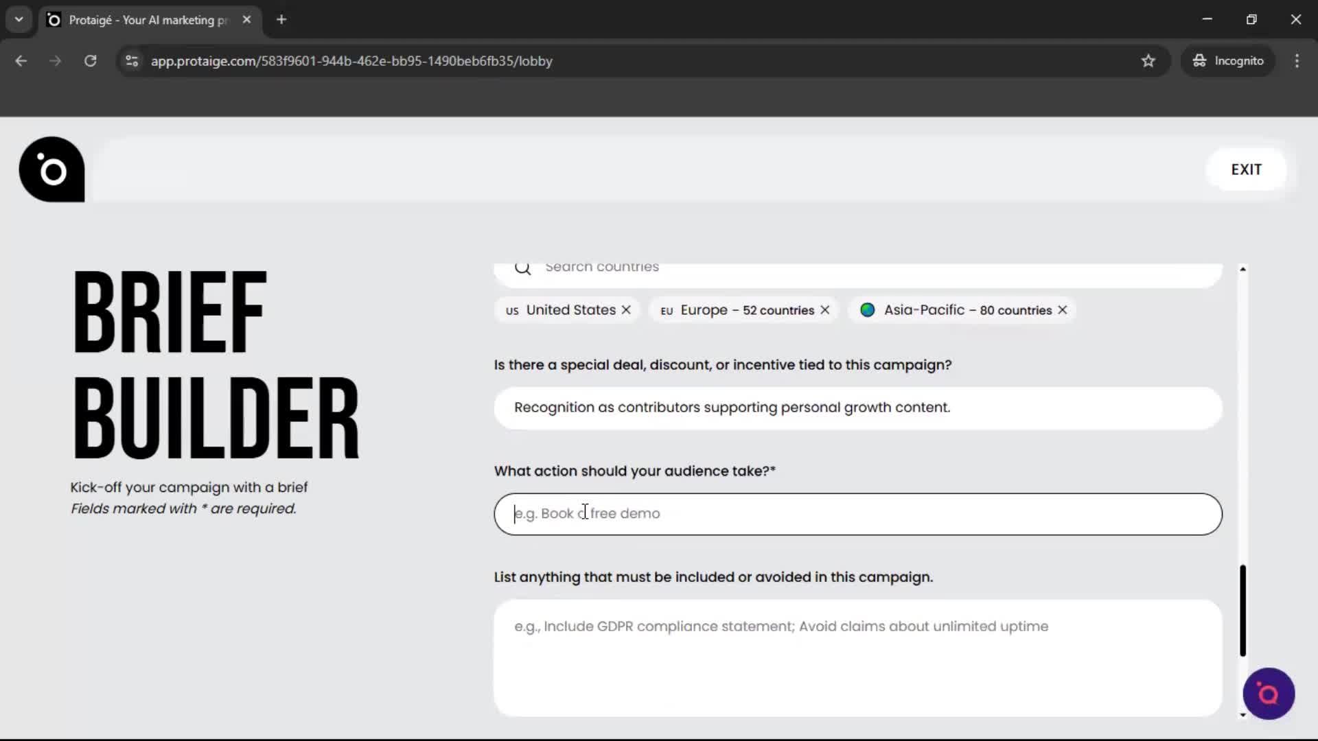Open a new browser tab
This screenshot has width=1318, height=741.
[x=281, y=19]
